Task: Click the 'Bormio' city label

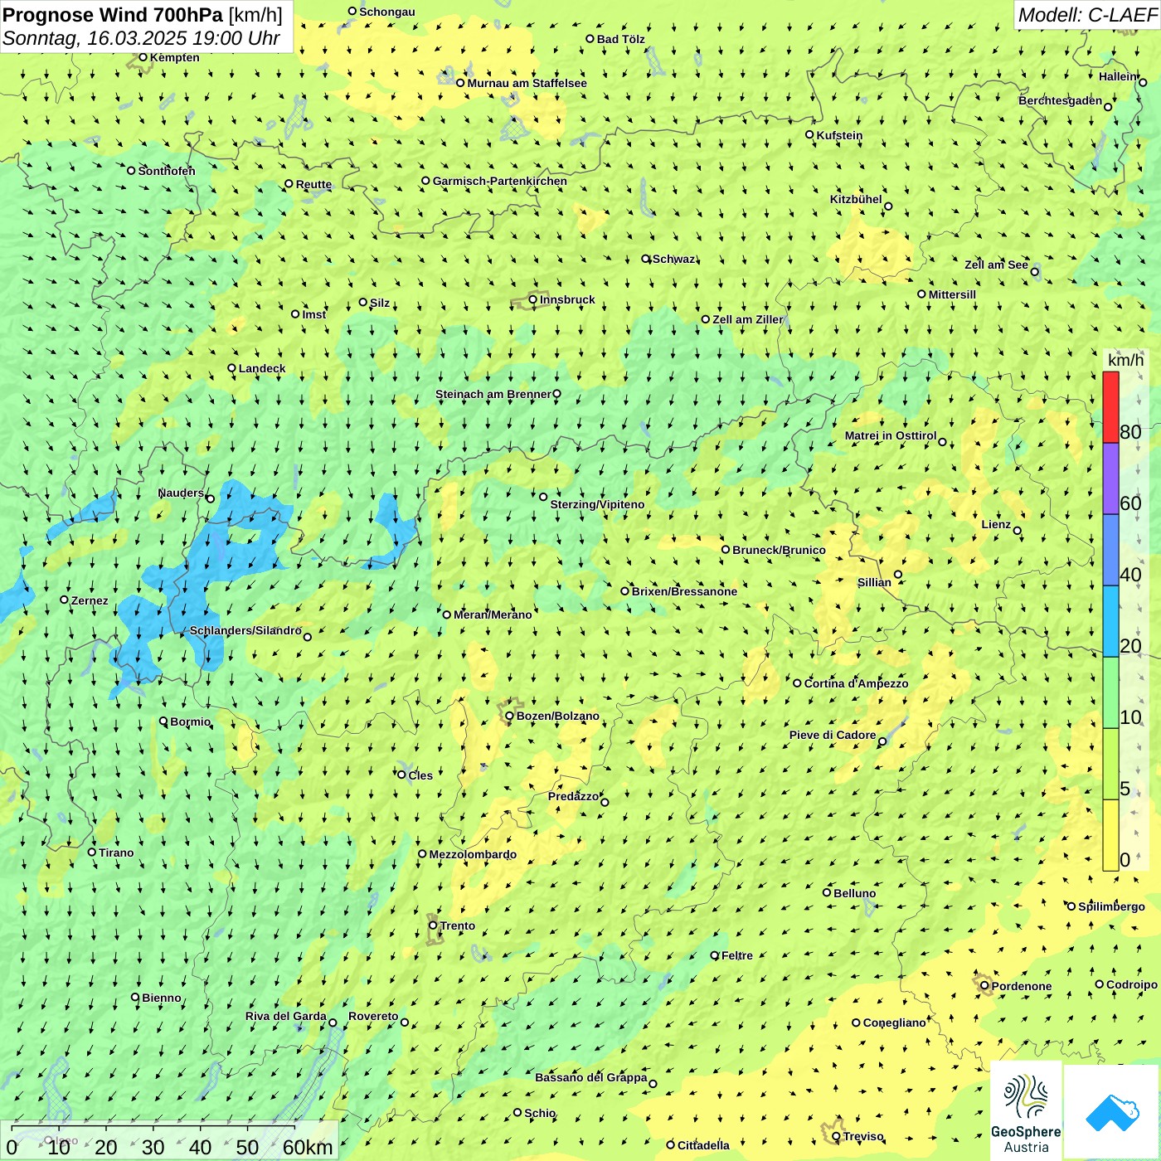Action: coord(190,722)
